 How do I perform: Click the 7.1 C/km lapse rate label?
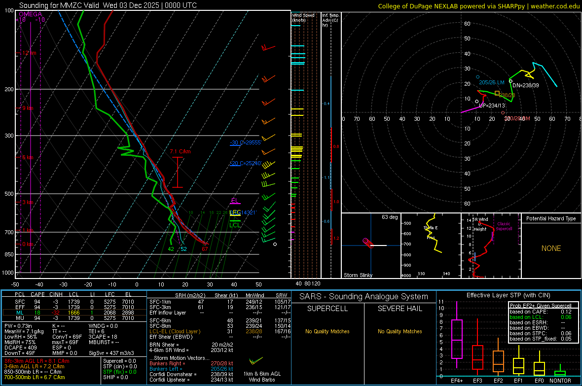pos(180,151)
